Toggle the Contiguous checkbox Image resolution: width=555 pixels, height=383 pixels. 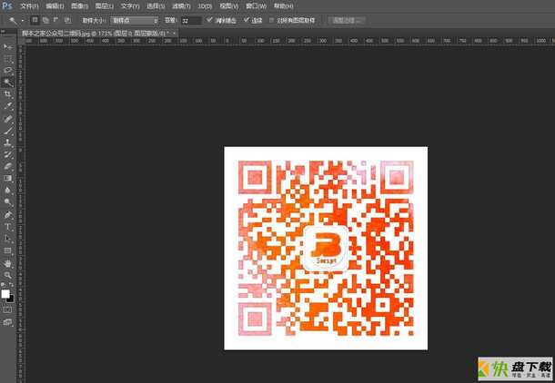[x=247, y=20]
